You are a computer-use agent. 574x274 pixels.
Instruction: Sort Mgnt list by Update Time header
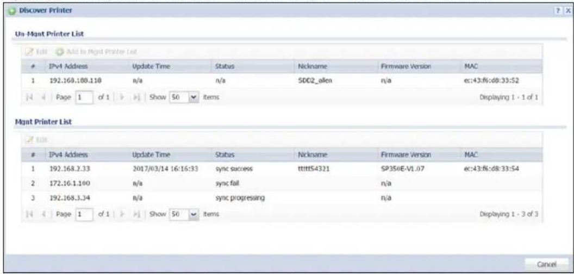(x=169, y=154)
